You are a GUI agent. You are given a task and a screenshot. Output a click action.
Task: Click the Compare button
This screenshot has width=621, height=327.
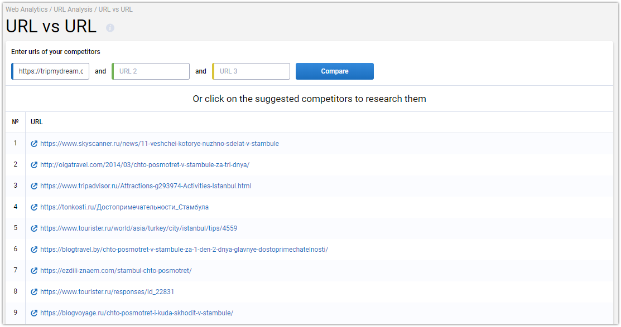(x=335, y=71)
